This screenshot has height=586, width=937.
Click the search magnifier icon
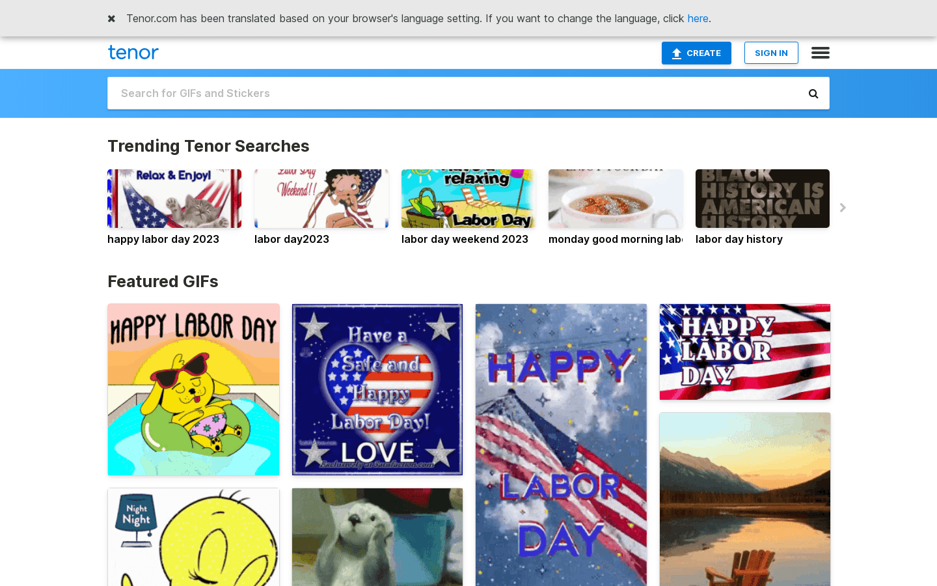click(x=813, y=94)
